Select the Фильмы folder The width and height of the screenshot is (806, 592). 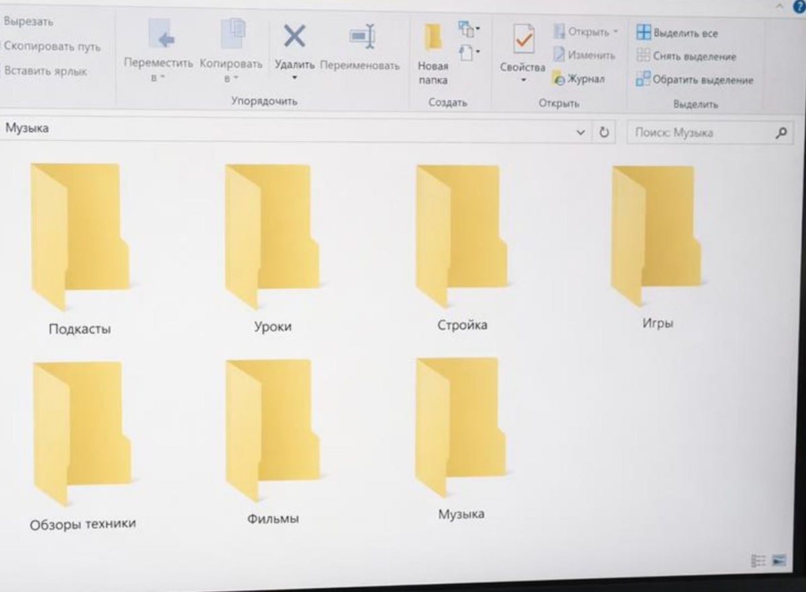(x=272, y=443)
